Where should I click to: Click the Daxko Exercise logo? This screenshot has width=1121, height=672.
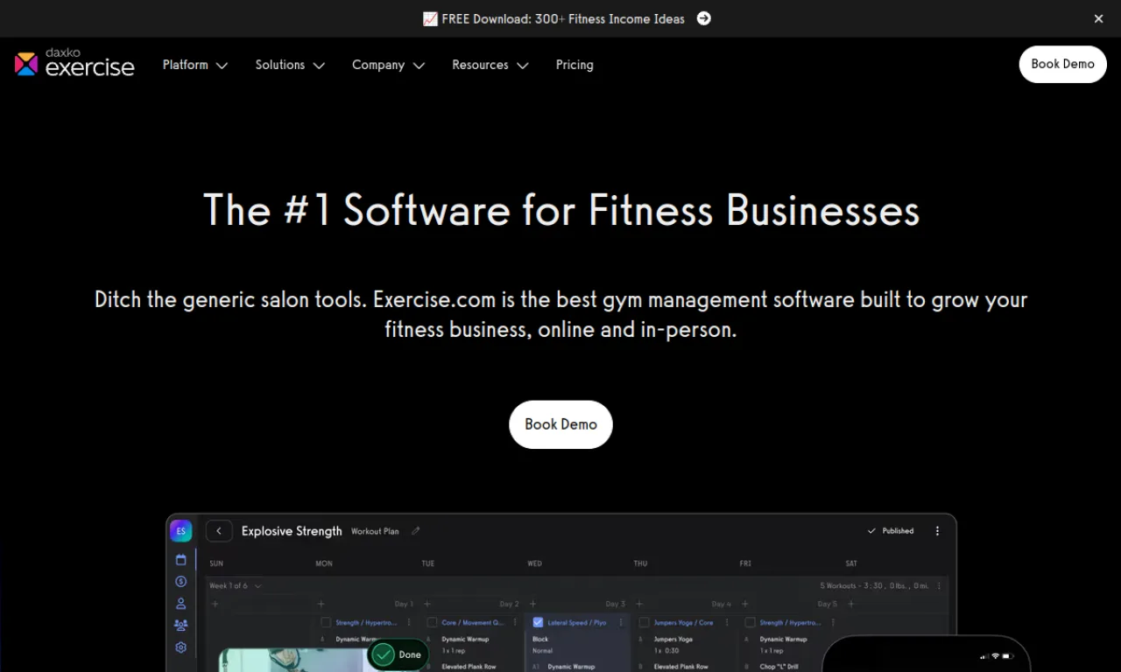tap(74, 64)
